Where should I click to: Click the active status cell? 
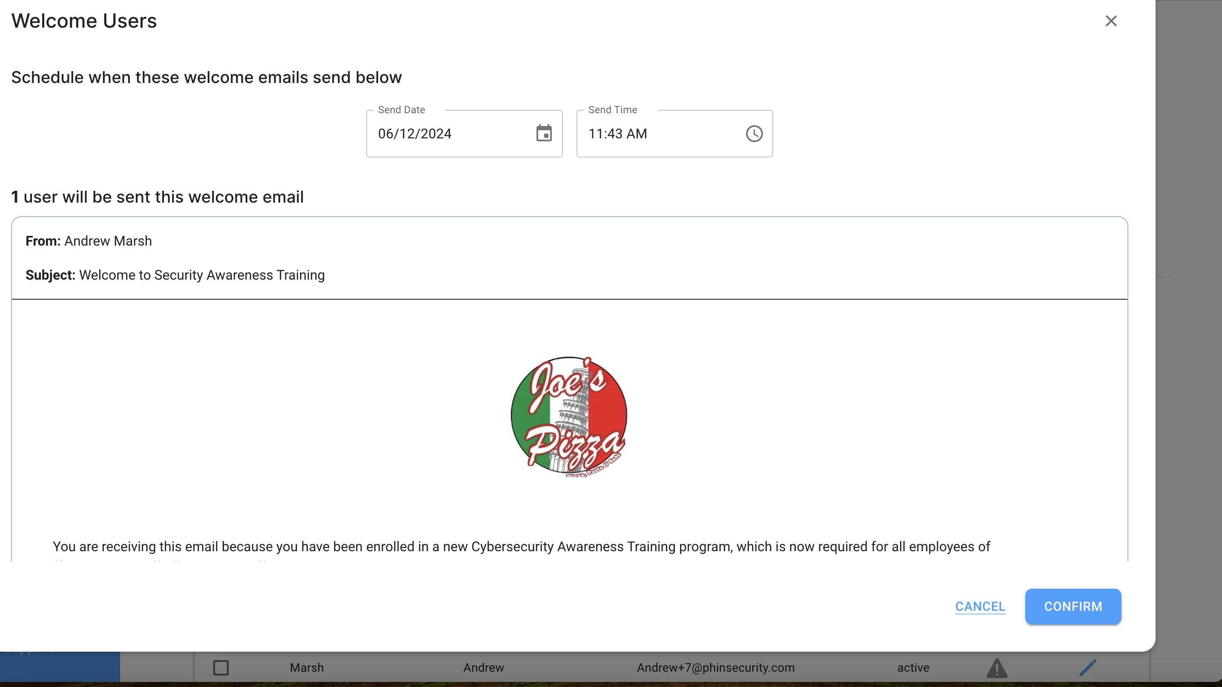point(913,667)
